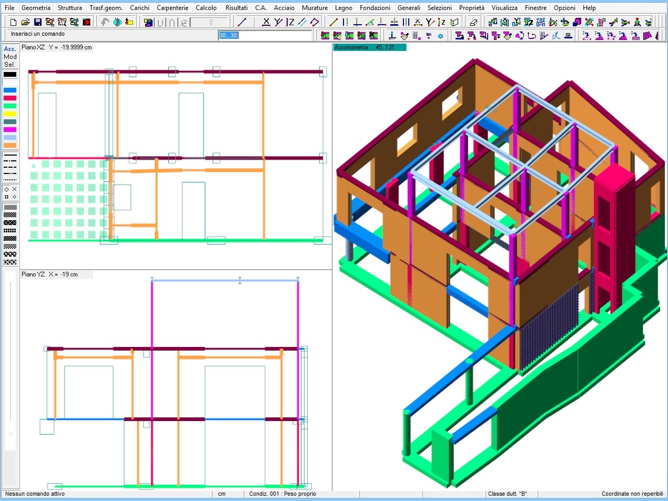This screenshot has height=501, width=668.
Task: Open a file with the folder icon
Action: [25, 22]
